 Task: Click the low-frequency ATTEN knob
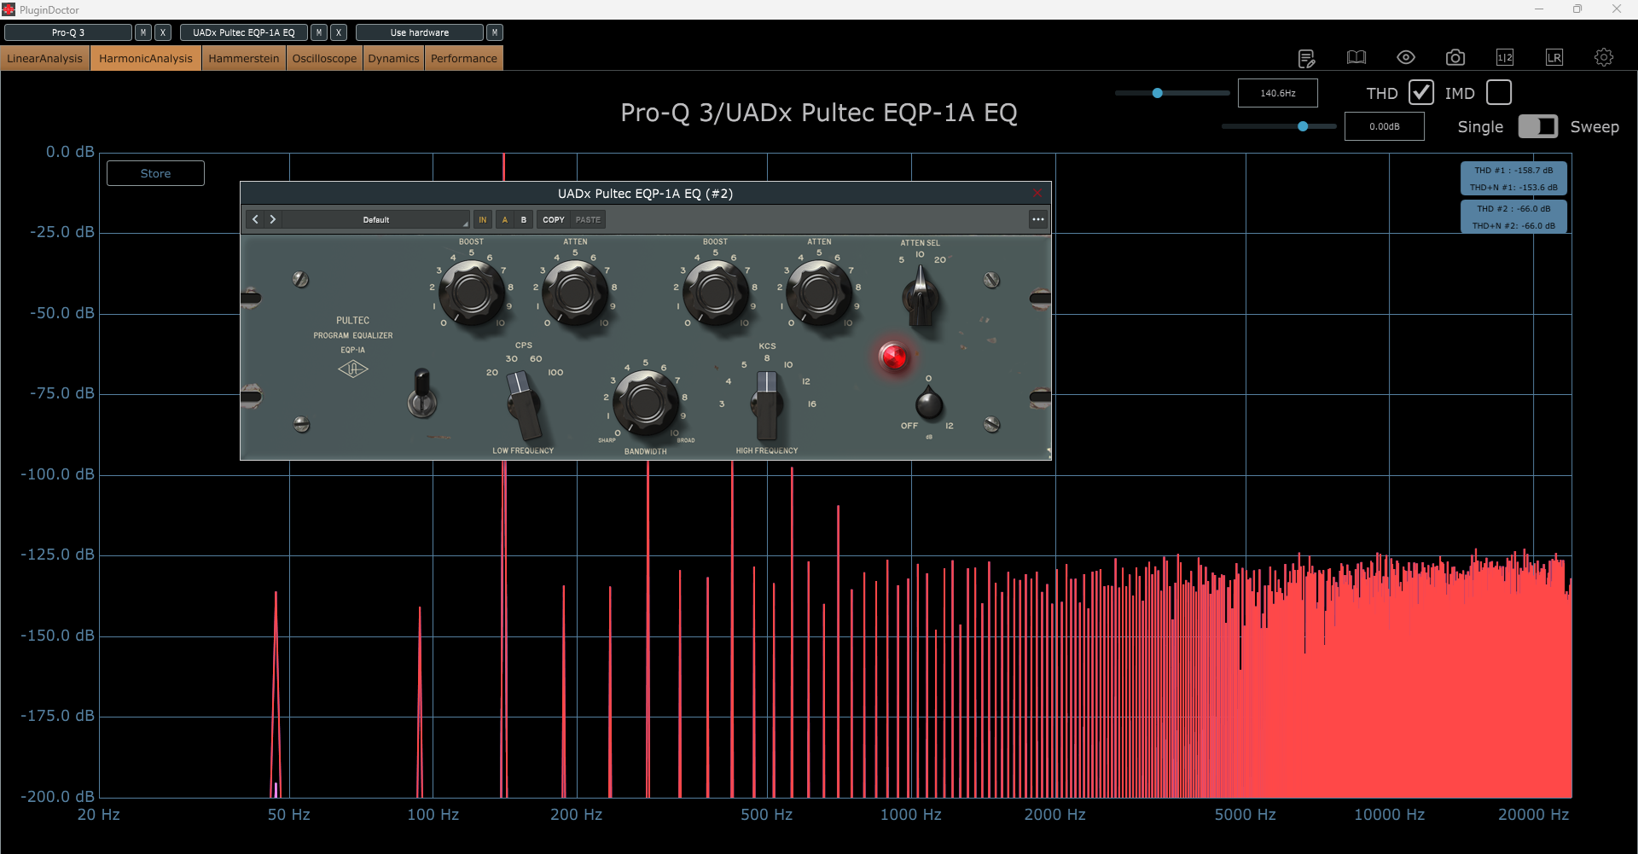click(575, 293)
